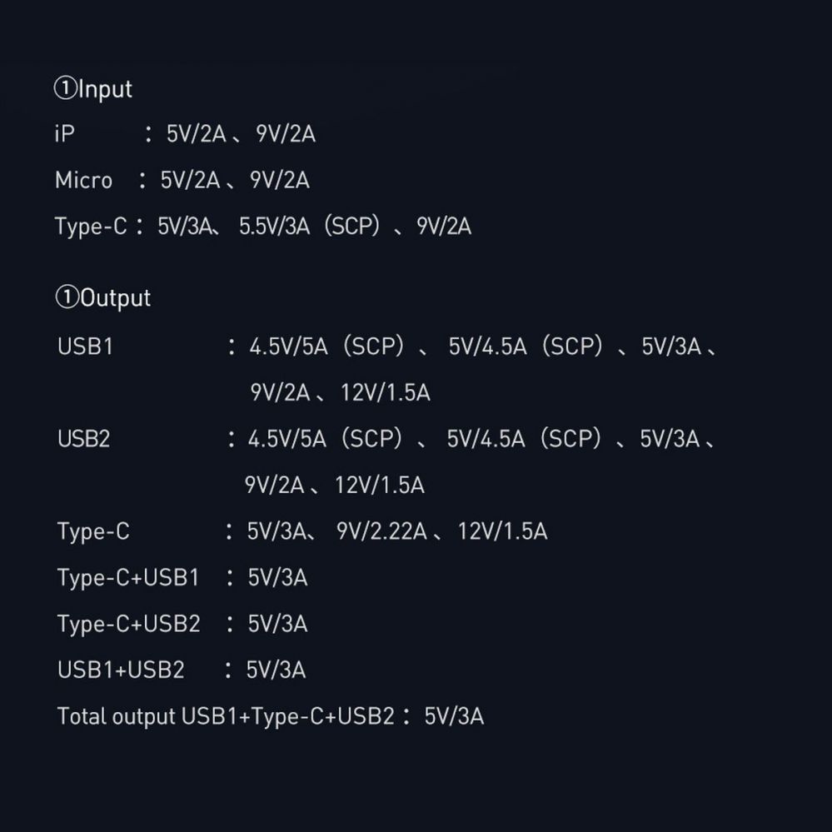
Task: Click the 5V/3A value of Total output
Action: pos(454,716)
